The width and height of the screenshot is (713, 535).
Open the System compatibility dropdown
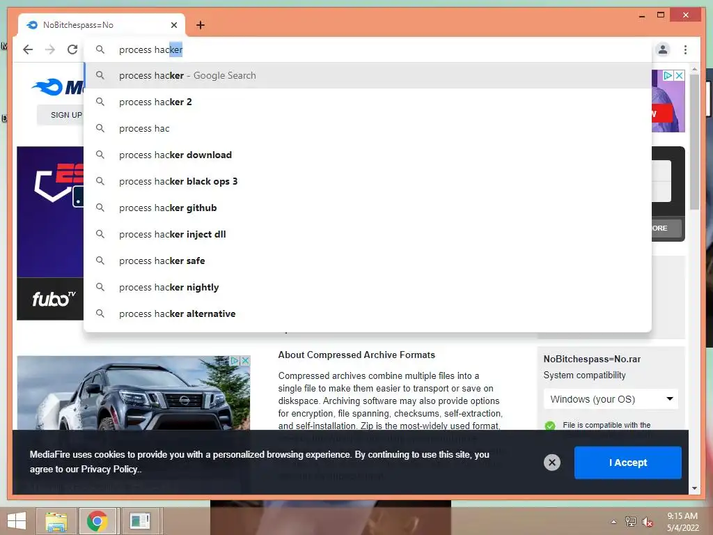coord(611,399)
